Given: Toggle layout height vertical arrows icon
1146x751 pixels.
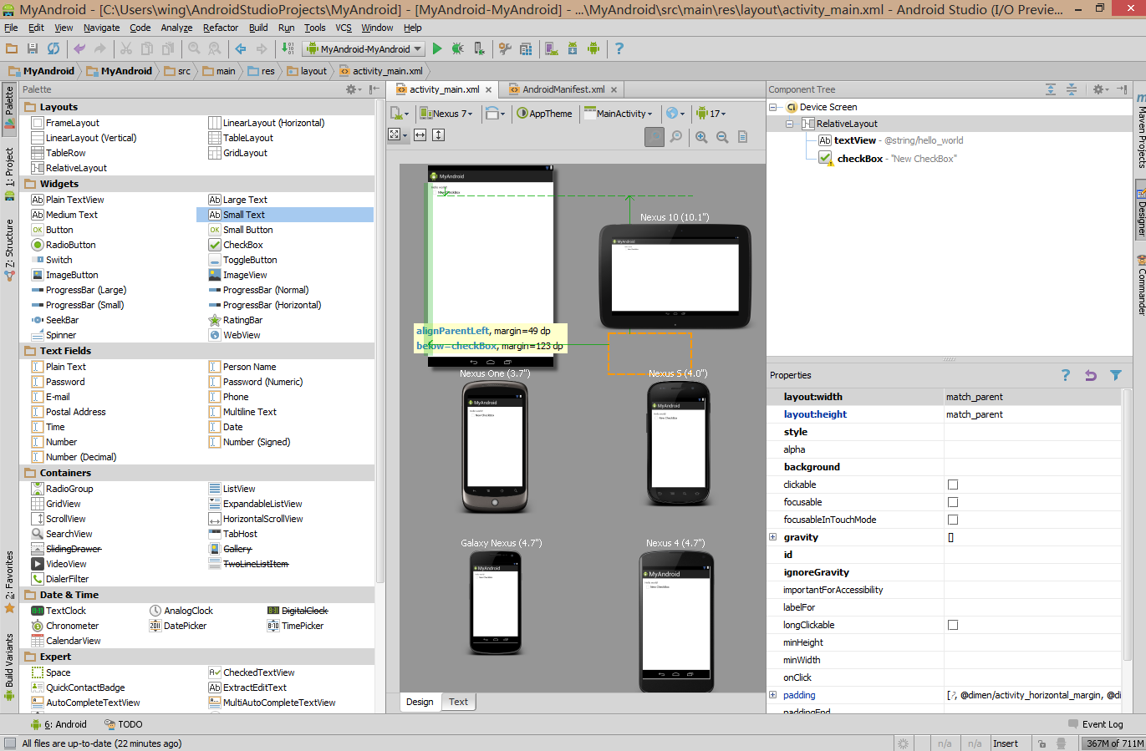Looking at the screenshot, I should pos(438,134).
